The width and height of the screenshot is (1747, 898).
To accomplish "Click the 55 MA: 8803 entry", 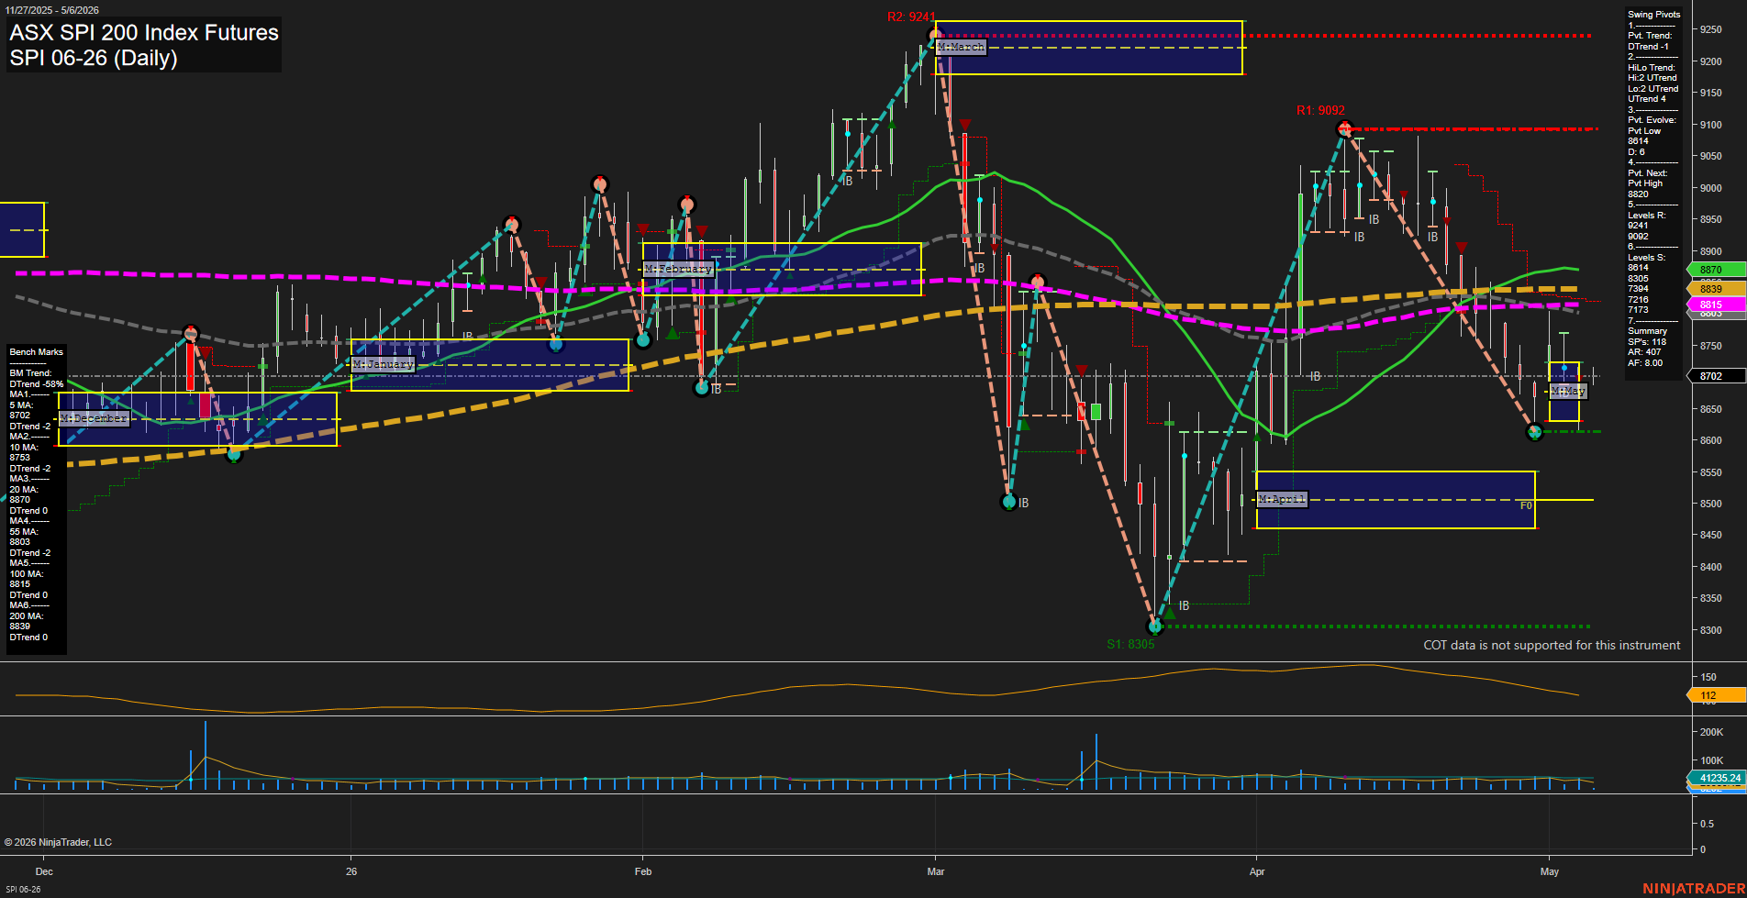I will click(23, 537).
